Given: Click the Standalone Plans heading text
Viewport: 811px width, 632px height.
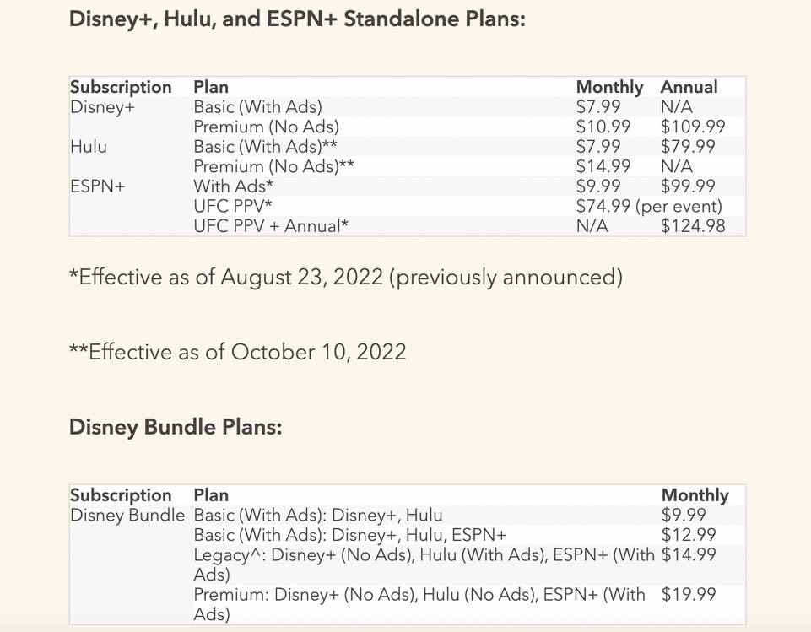Looking at the screenshot, I should point(297,19).
